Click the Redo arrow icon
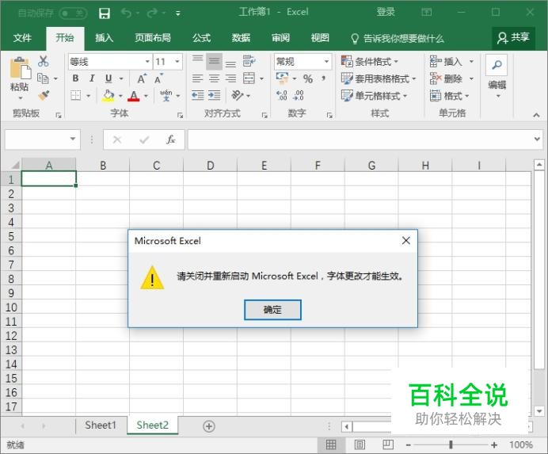The image size is (548, 454). pos(152,13)
